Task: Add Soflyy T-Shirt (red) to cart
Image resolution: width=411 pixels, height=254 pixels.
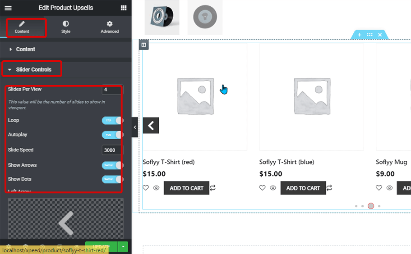Action: pyautogui.click(x=186, y=188)
